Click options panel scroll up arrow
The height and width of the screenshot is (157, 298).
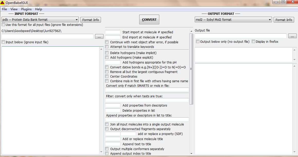pyautogui.click(x=191, y=31)
